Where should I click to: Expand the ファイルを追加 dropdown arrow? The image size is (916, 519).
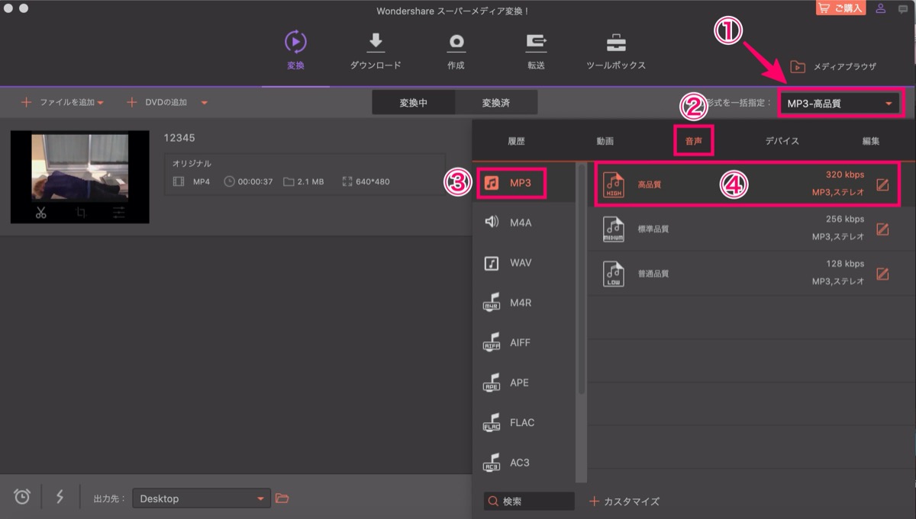pos(100,103)
